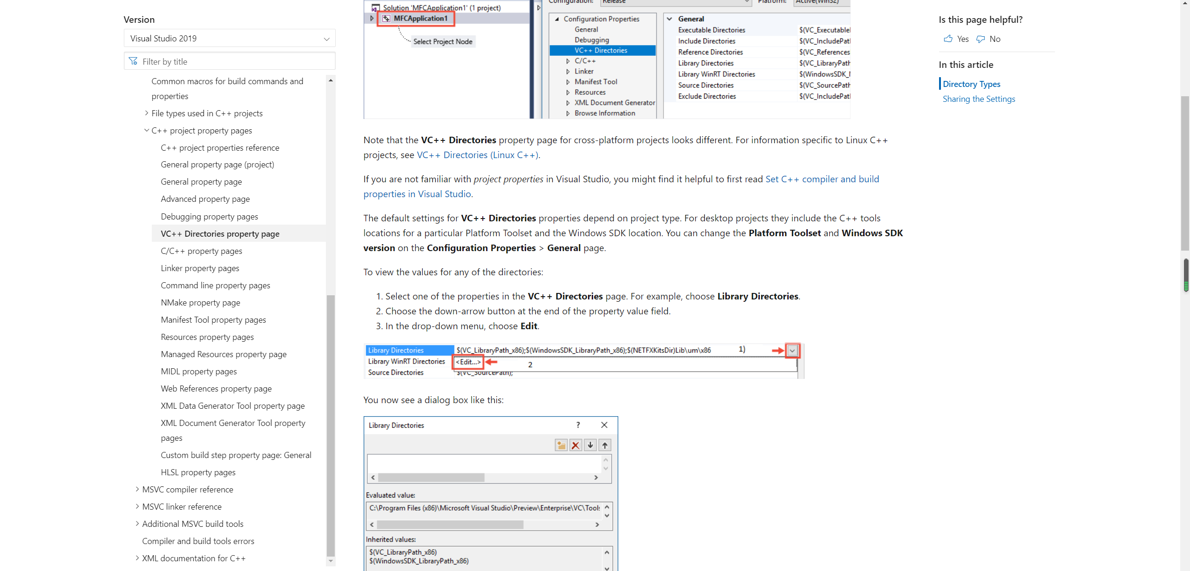The image size is (1190, 571).
Task: Click the Yes helpful button
Action: pyautogui.click(x=956, y=39)
